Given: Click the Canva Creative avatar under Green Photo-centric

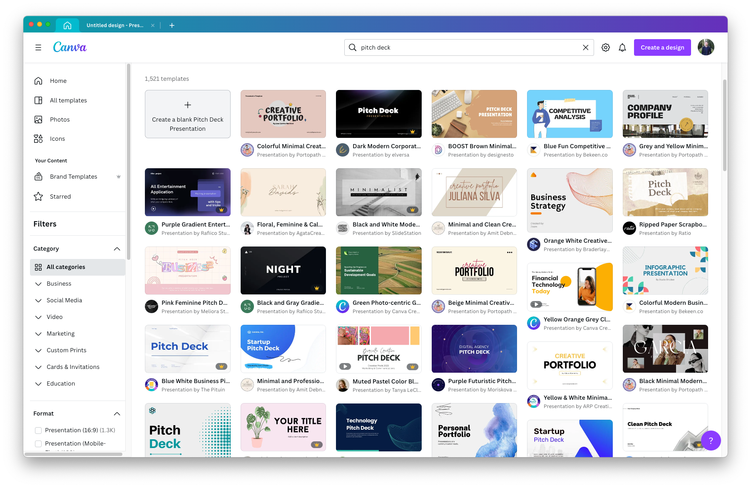Looking at the screenshot, I should (343, 306).
